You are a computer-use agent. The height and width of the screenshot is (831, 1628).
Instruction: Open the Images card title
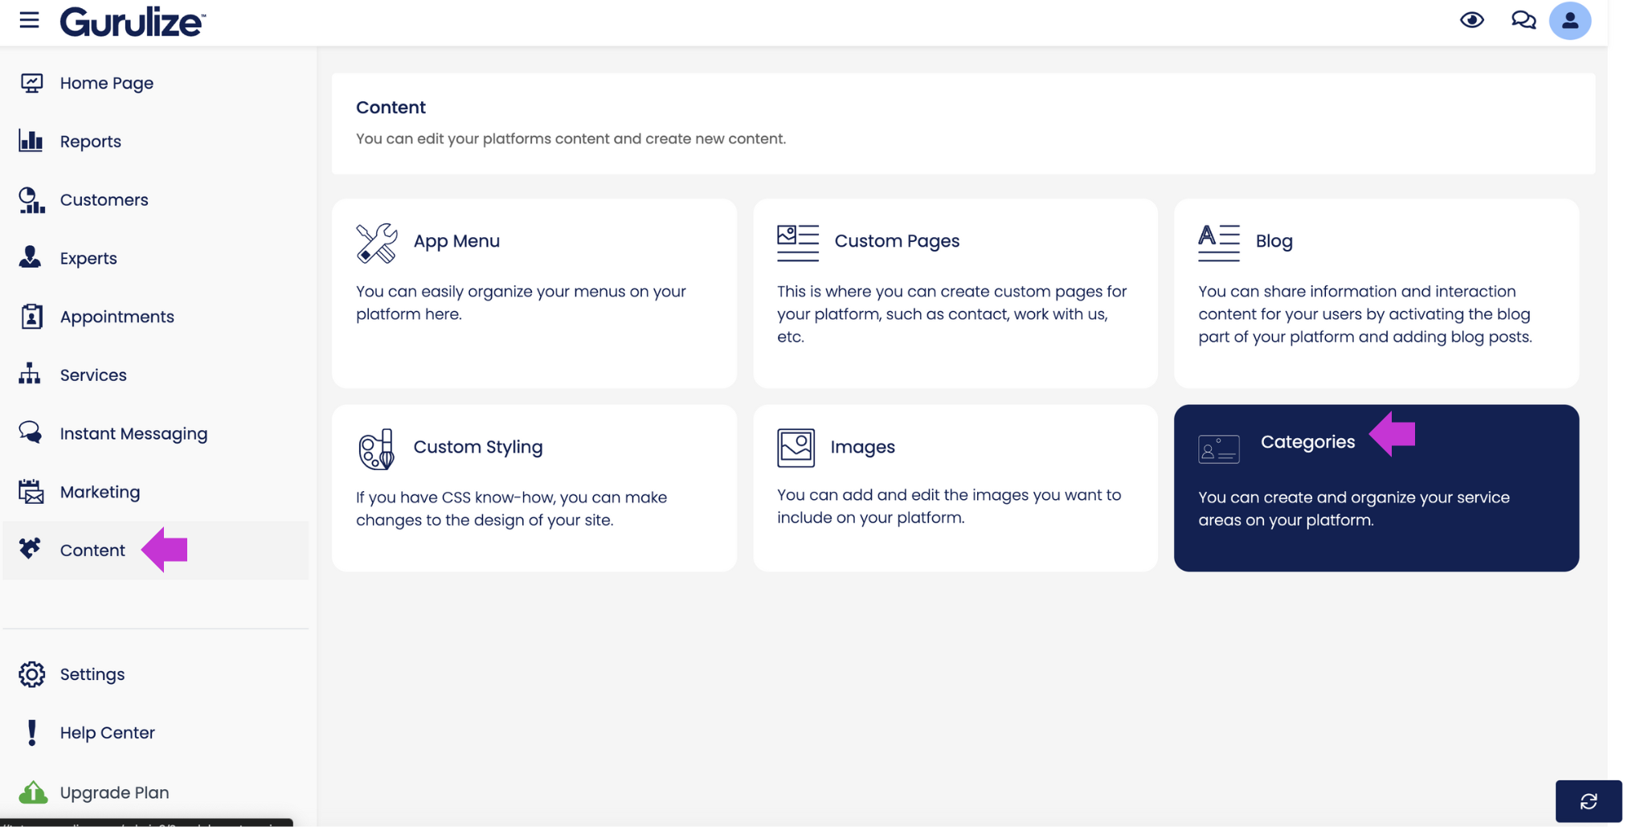862,447
